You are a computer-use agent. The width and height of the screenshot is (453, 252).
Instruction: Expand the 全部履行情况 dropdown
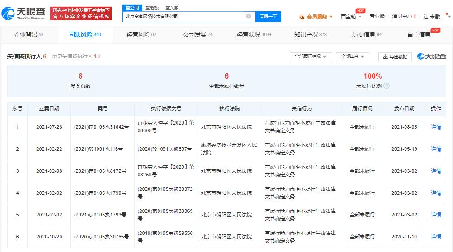(x=311, y=57)
